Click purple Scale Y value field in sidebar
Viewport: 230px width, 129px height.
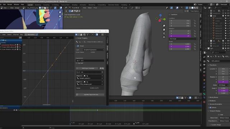point(180,47)
